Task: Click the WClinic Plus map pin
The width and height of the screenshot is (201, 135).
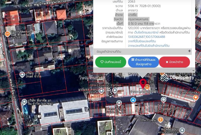Action: 182,130
